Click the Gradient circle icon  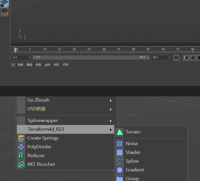coord(119,170)
